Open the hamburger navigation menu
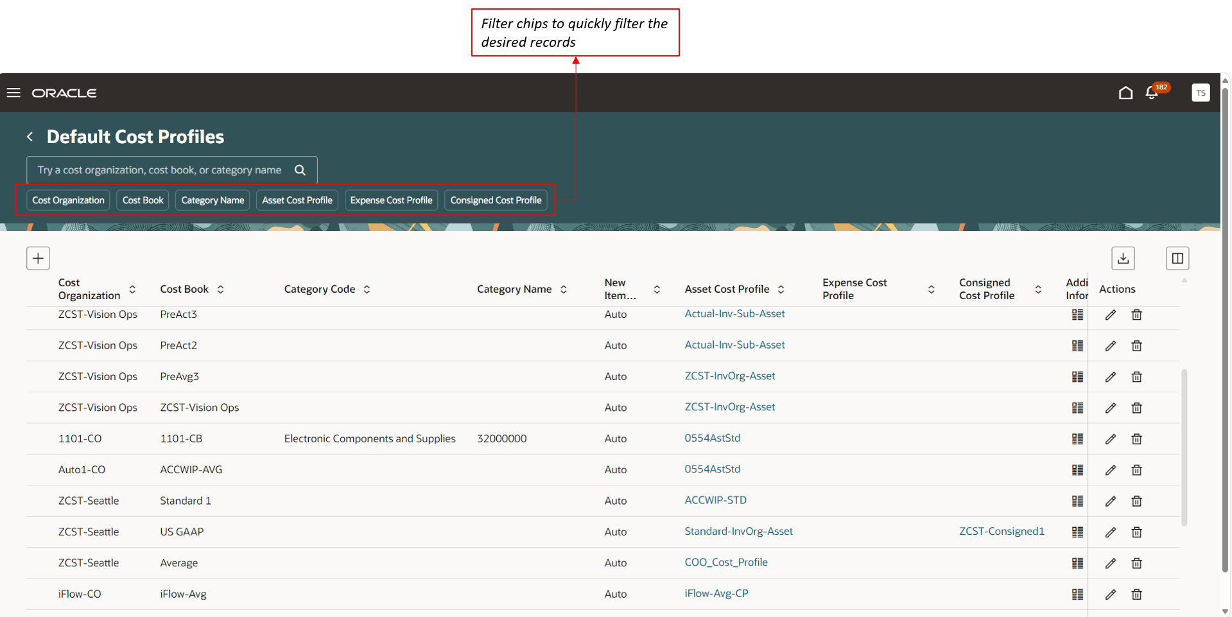This screenshot has width=1232, height=617. pyautogui.click(x=13, y=92)
